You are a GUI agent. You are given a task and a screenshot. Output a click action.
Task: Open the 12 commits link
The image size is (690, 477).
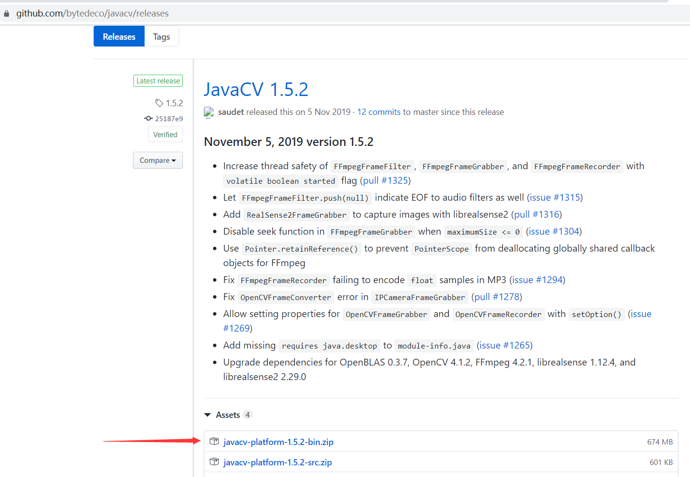(x=379, y=112)
